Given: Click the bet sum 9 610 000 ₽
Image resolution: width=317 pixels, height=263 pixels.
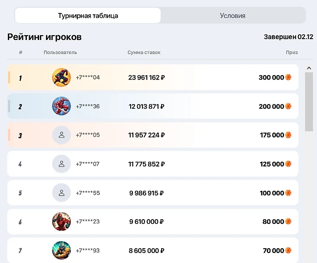Looking at the screenshot, I should click(x=147, y=222).
